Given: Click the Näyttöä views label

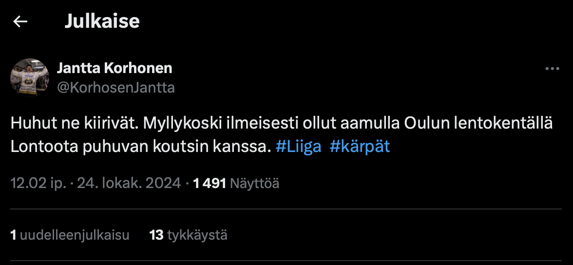Looking at the screenshot, I should tap(254, 183).
